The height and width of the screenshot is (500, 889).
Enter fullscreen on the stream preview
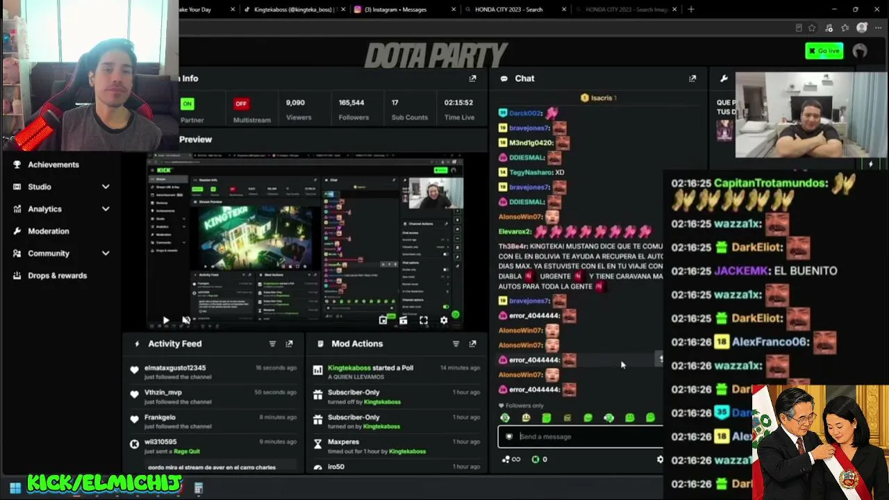coord(424,320)
